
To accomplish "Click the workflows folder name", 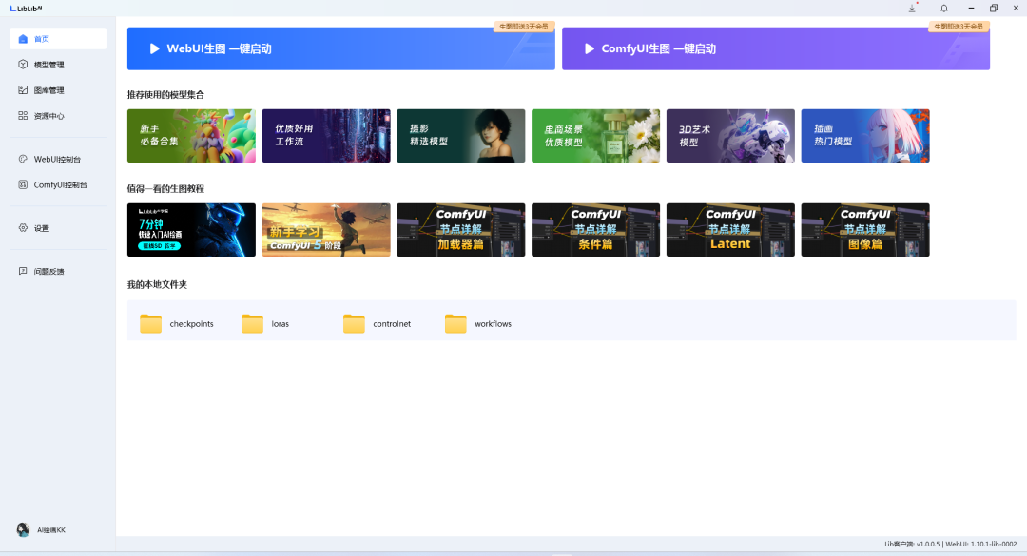I will [x=494, y=323].
